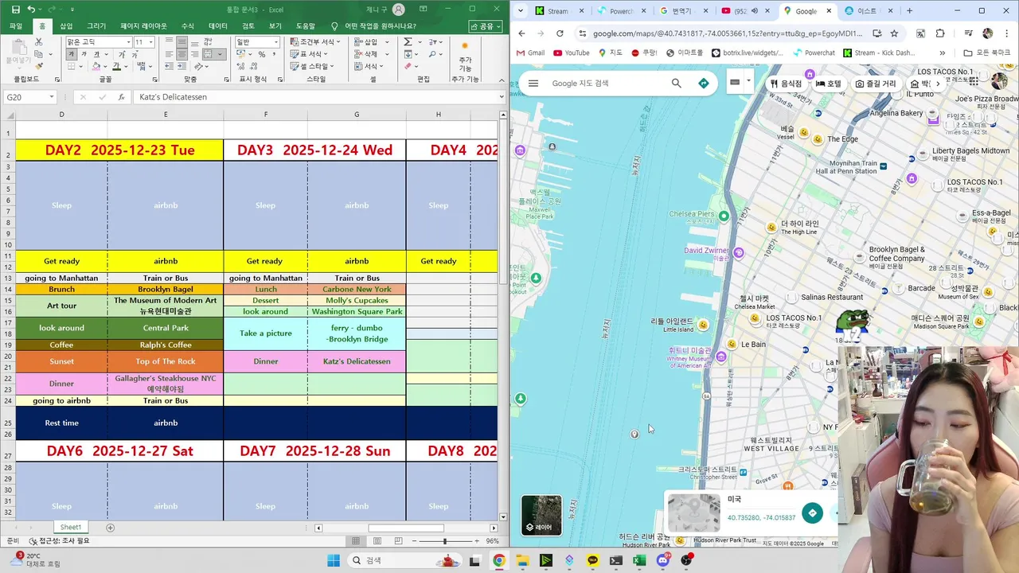Viewport: 1019px width, 573px height.
Task: Open the Powerchat bookmark
Action: coord(814,53)
